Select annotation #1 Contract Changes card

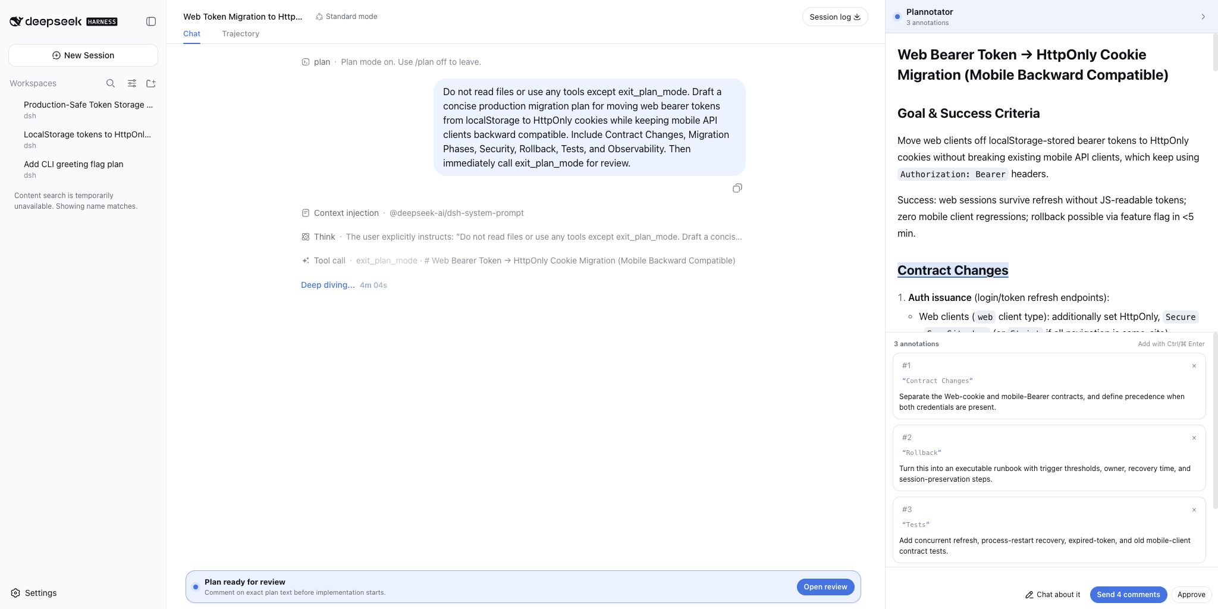[x=1049, y=386]
